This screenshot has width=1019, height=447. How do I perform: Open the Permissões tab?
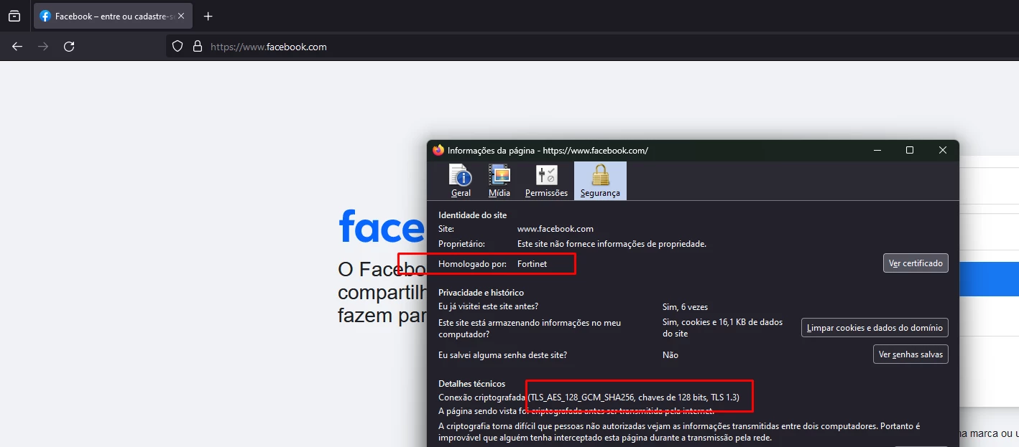pos(546,181)
